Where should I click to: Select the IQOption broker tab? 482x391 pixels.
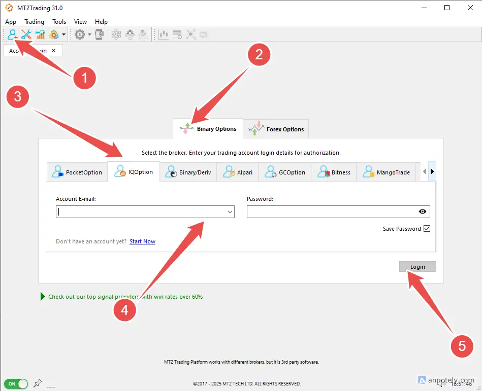134,172
